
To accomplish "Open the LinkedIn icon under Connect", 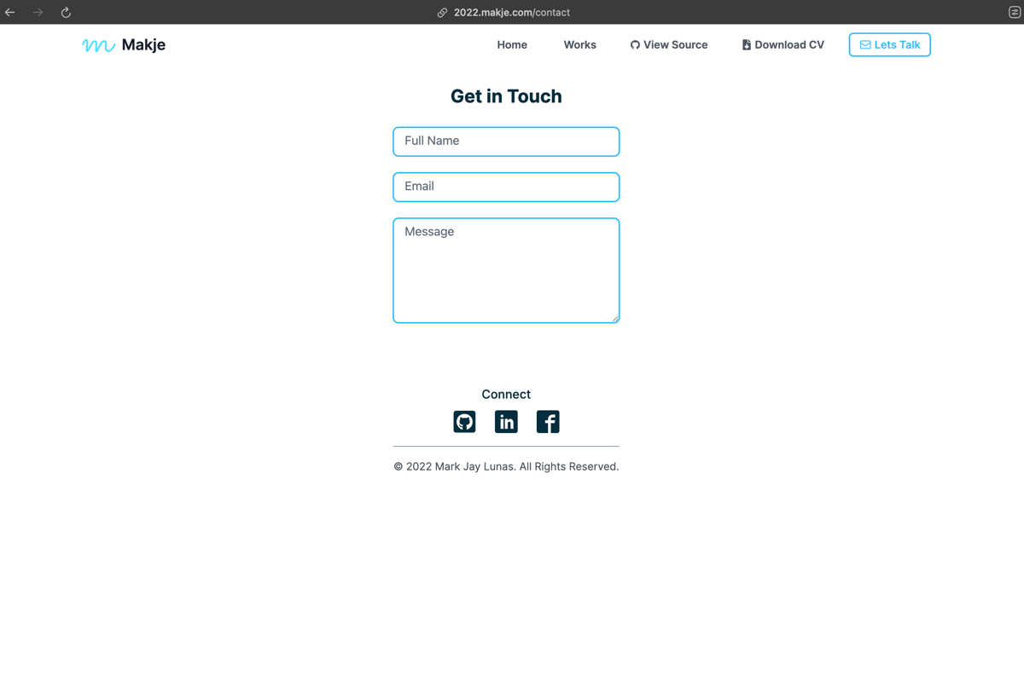I will click(x=506, y=422).
